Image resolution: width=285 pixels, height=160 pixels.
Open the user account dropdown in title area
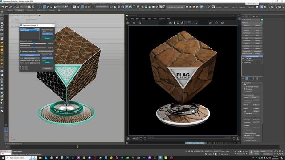click(253, 4)
